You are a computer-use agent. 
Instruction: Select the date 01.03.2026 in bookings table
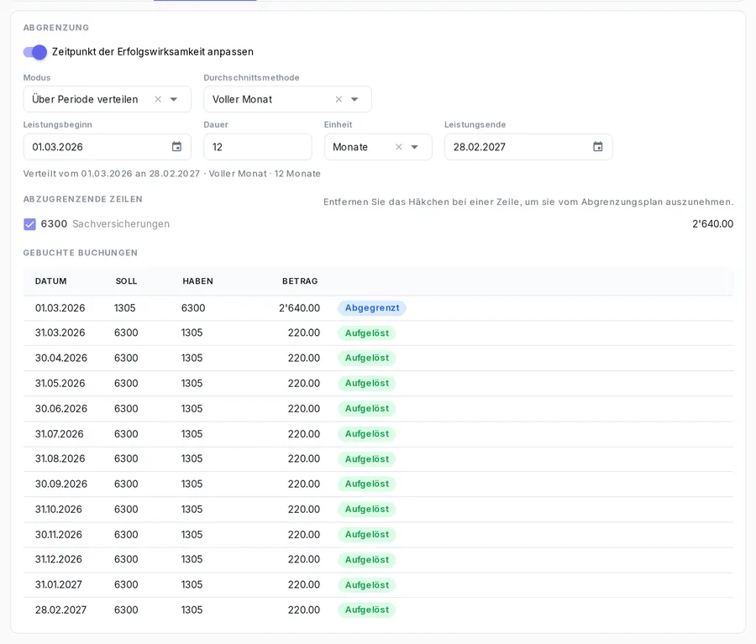(60, 308)
